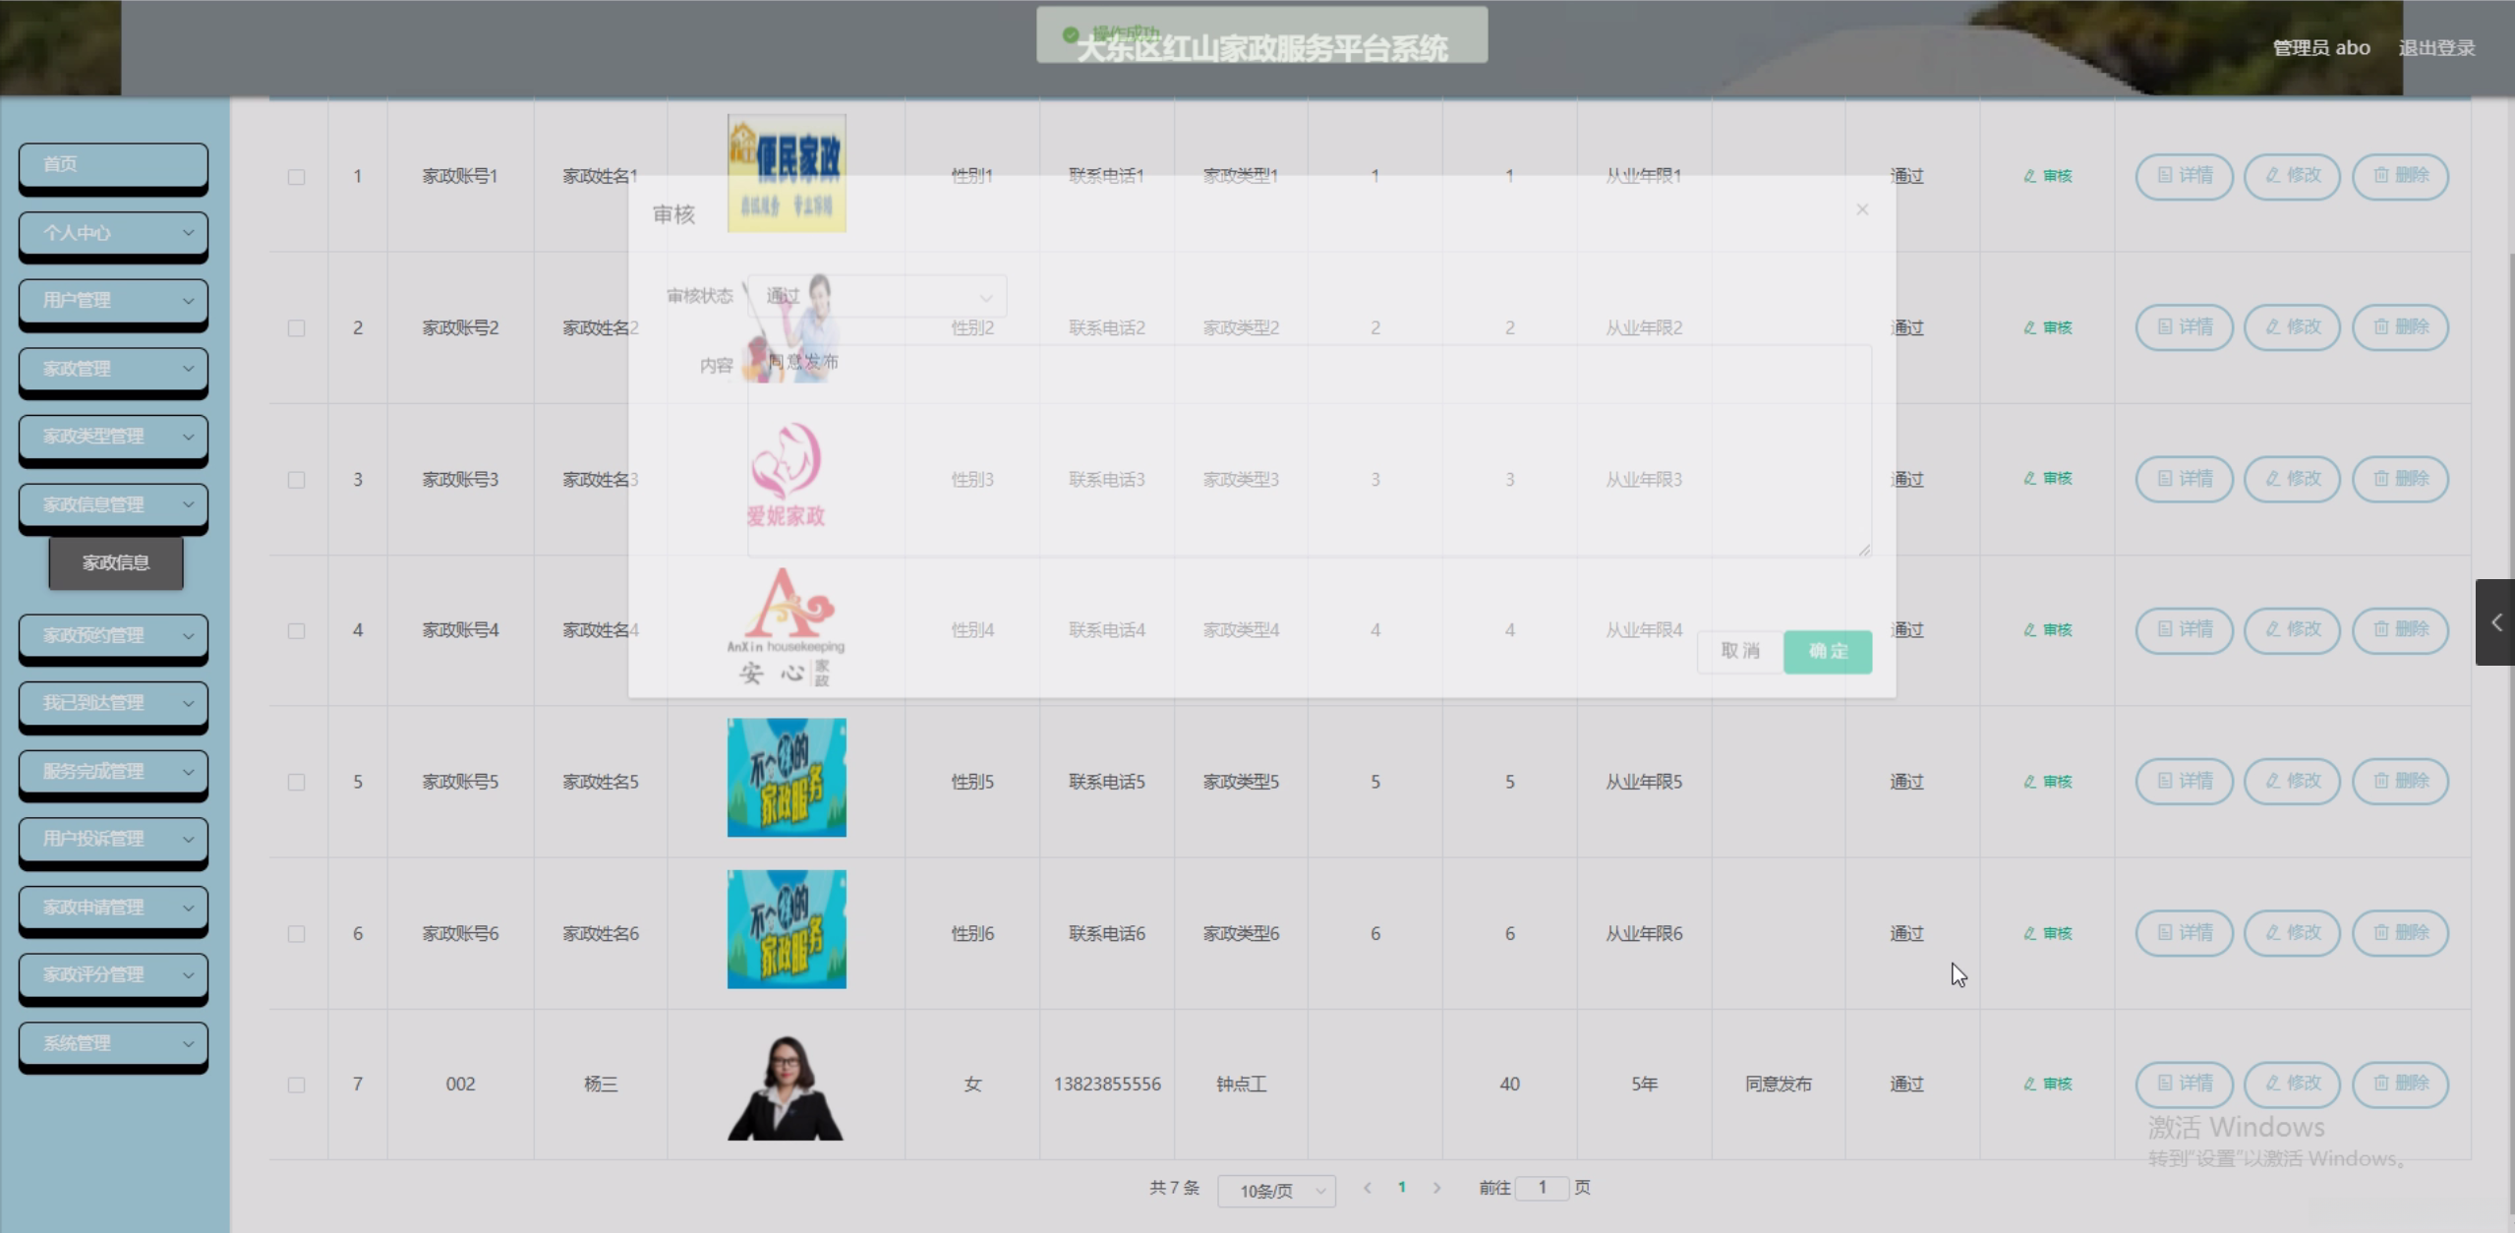Go to the next pagination page arrow
2515x1233 pixels.
1436,1188
